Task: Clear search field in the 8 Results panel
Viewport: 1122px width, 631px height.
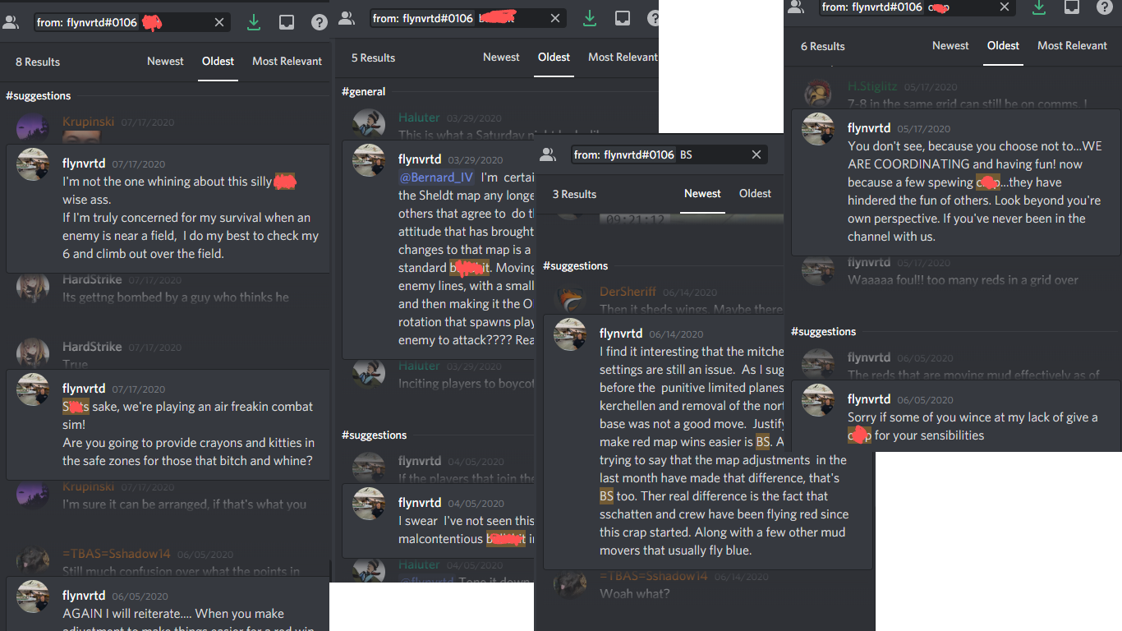Action: click(219, 22)
